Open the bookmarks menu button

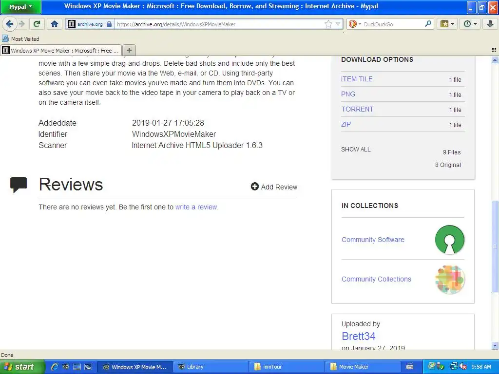click(x=447, y=24)
